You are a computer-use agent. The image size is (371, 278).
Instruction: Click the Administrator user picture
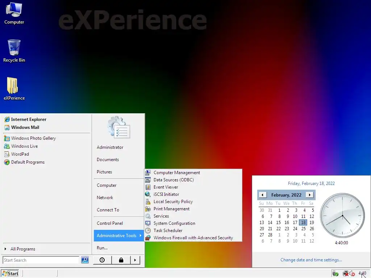coord(119,127)
